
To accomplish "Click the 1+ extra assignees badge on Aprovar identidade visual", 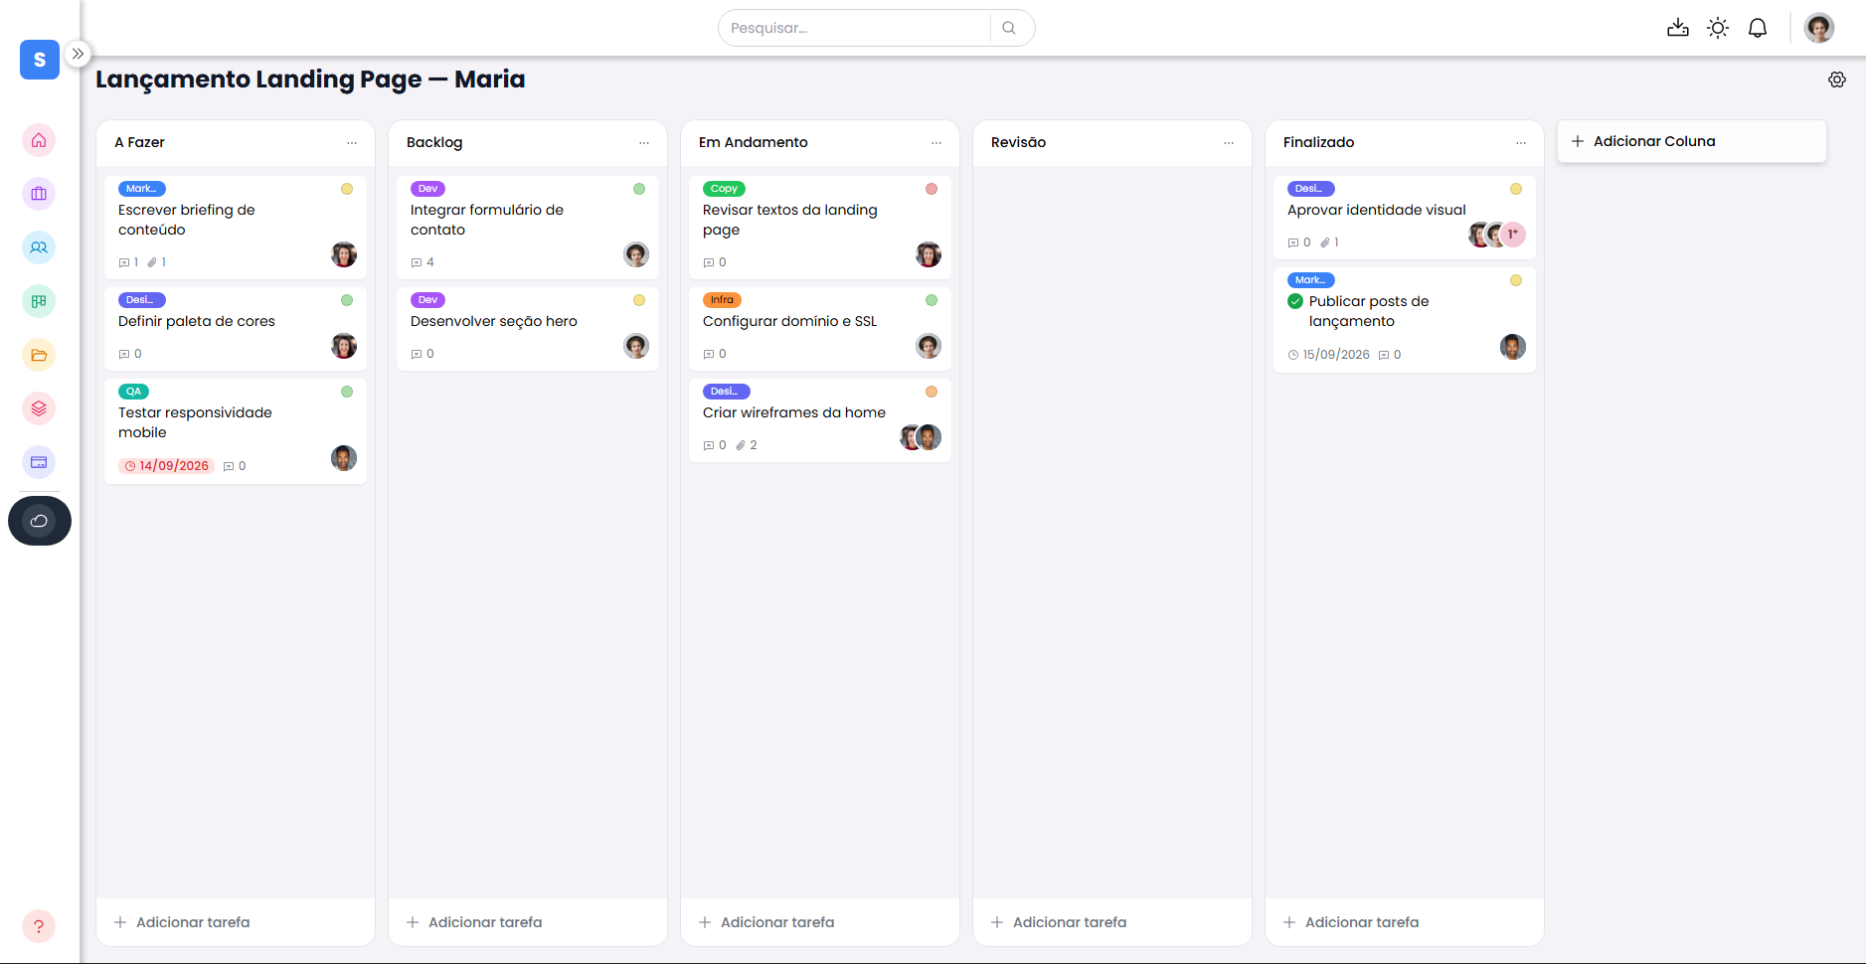I will [1513, 235].
